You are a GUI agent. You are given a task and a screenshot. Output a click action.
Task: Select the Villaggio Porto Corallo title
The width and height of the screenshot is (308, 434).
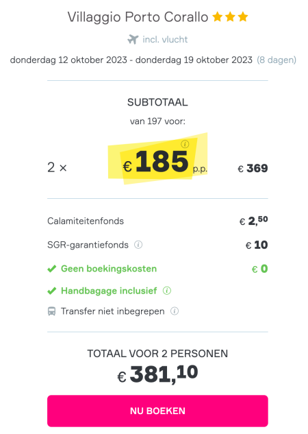click(138, 17)
